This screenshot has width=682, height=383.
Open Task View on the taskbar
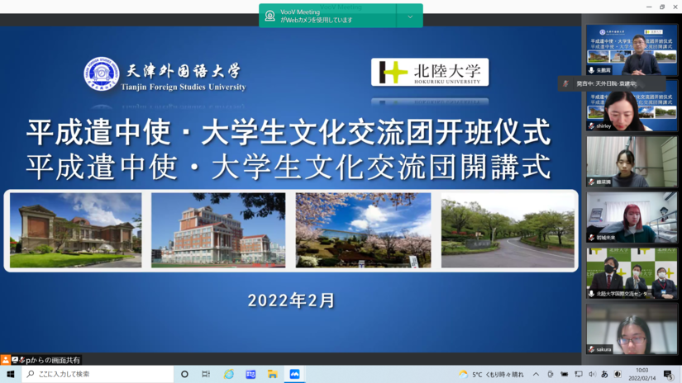click(206, 374)
